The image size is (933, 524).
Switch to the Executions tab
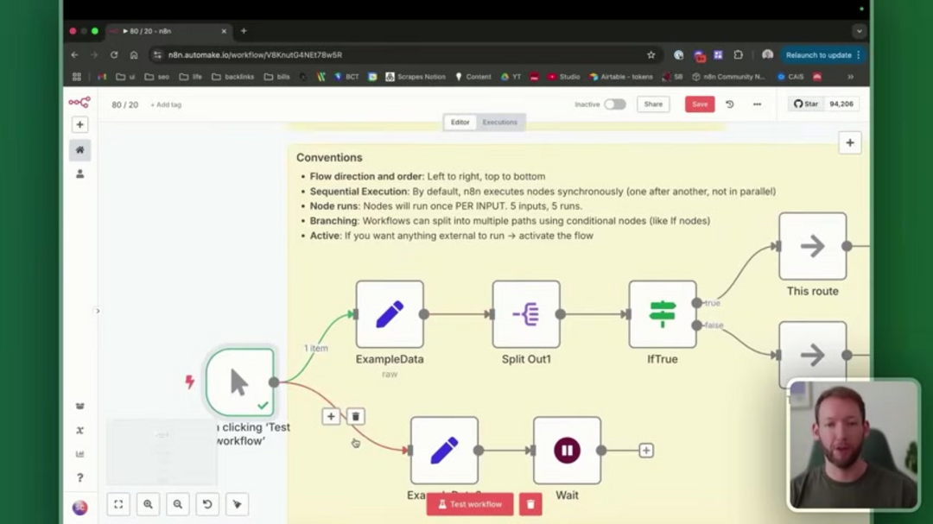499,123
